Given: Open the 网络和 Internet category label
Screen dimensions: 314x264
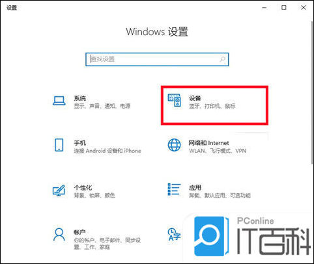Looking at the screenshot, I should pyautogui.click(x=208, y=143).
